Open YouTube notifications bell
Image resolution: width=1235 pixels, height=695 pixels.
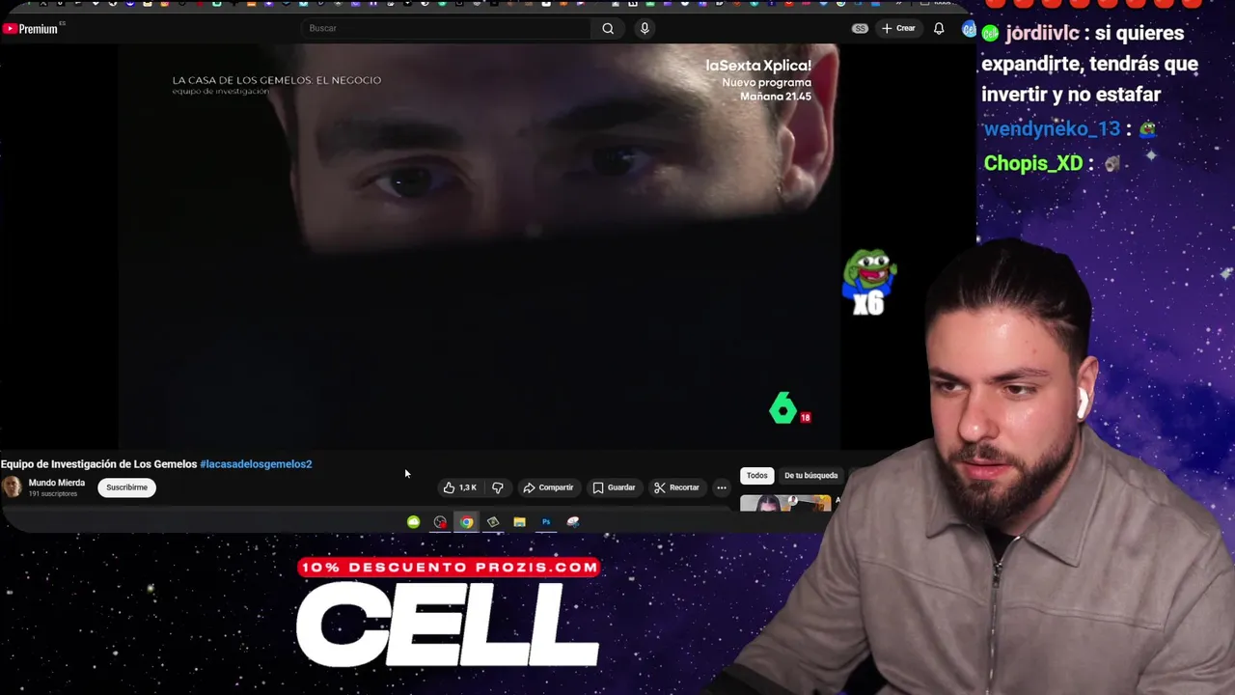939,28
